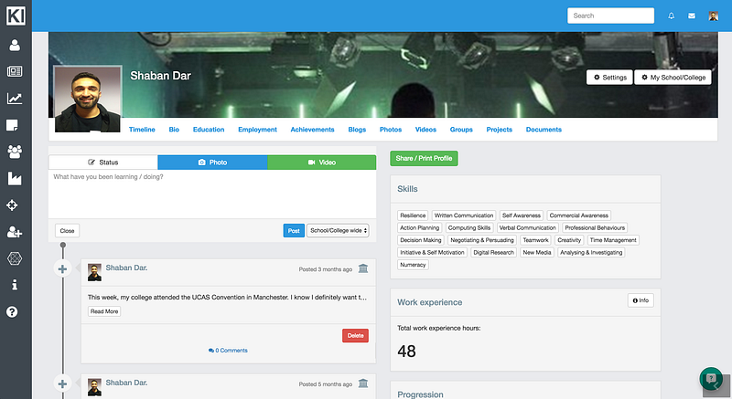Select the Numeracy skill tag
Viewport: 732px width, 399px height.
click(413, 265)
